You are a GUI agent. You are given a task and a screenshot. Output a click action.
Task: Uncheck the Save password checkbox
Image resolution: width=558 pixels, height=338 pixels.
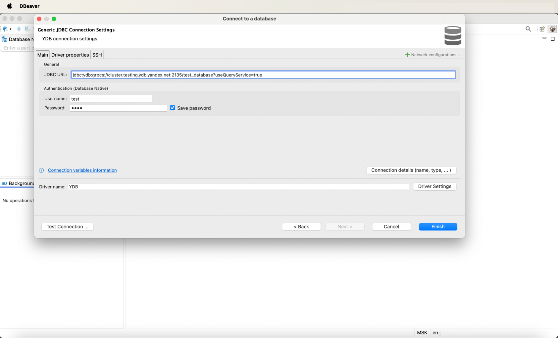click(173, 108)
